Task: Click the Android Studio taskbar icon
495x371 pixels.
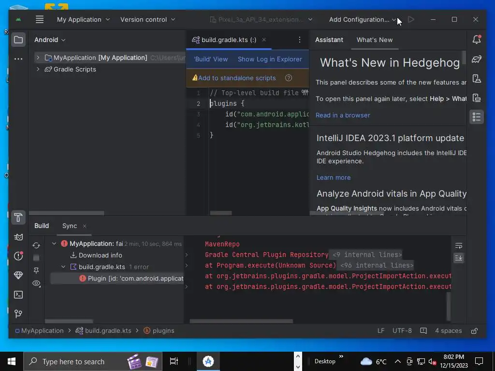Action: [x=208, y=361]
